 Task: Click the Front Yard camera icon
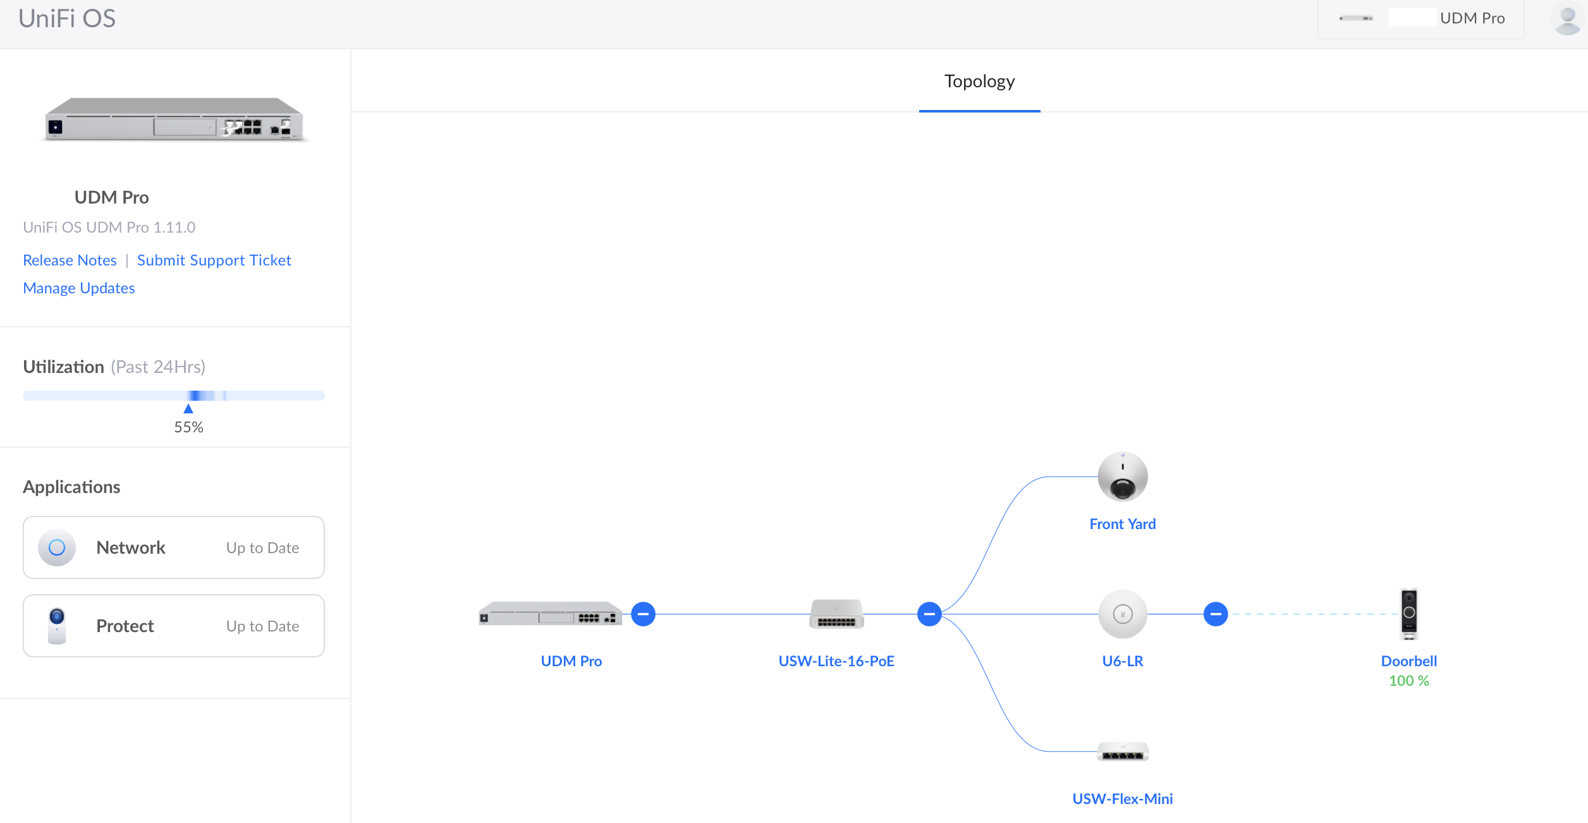click(1122, 477)
